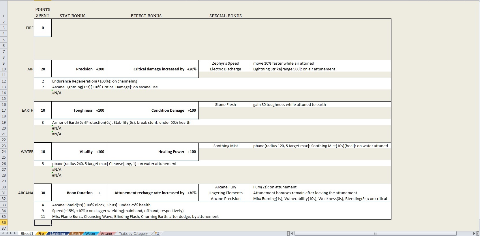Select Attunement recharge rate increased cell
Viewport: 480px width, 236px height.
point(153,193)
